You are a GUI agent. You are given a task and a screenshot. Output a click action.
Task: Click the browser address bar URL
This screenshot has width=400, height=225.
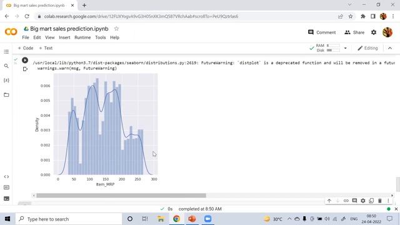141,16
